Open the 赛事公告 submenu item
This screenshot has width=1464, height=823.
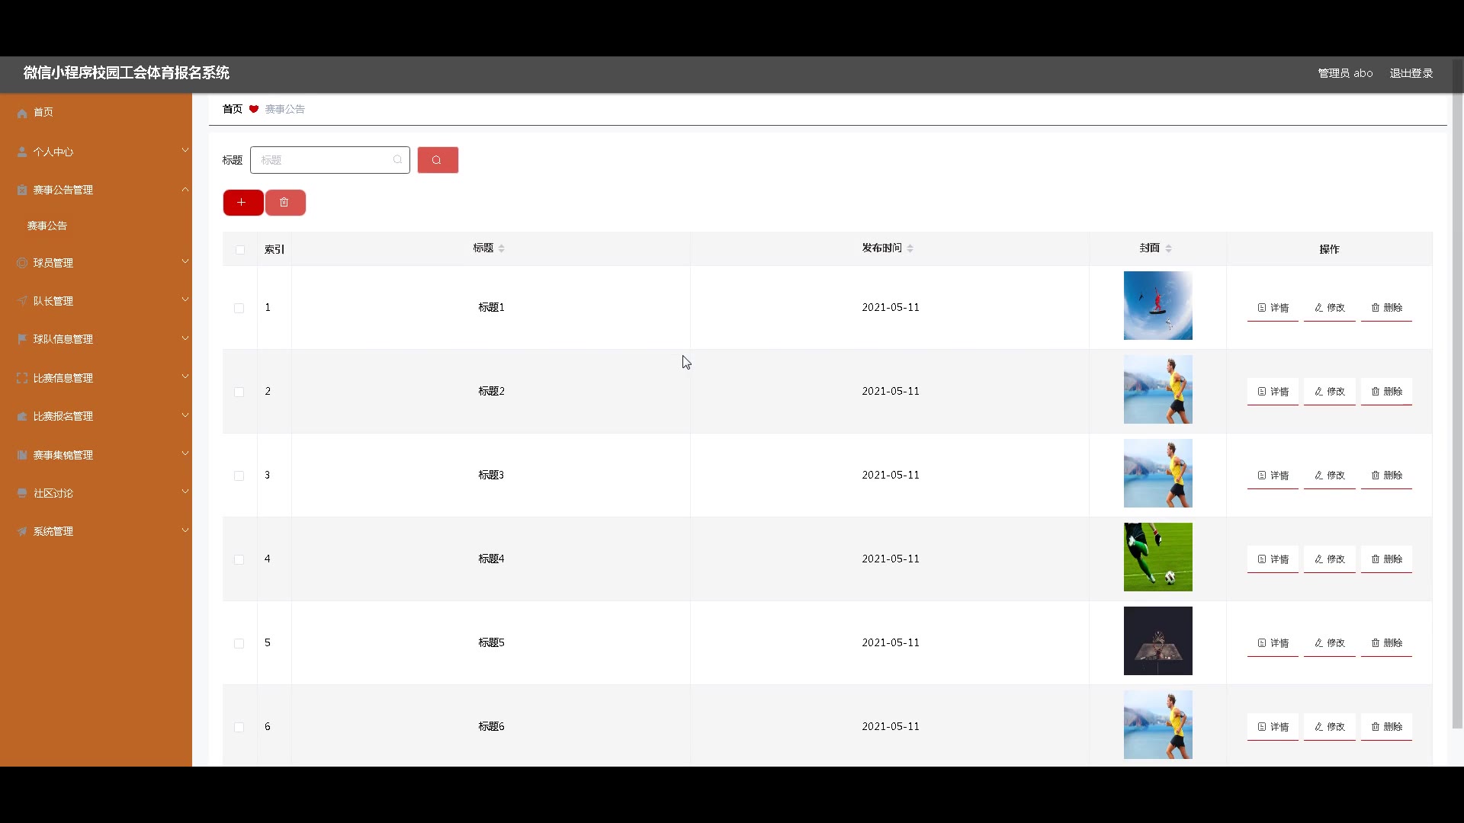click(47, 226)
